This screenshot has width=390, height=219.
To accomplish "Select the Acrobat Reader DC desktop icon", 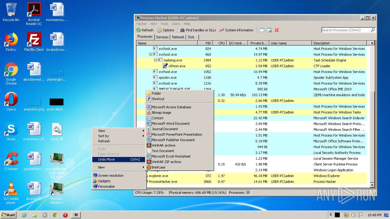I will pyautogui.click(x=34, y=14).
